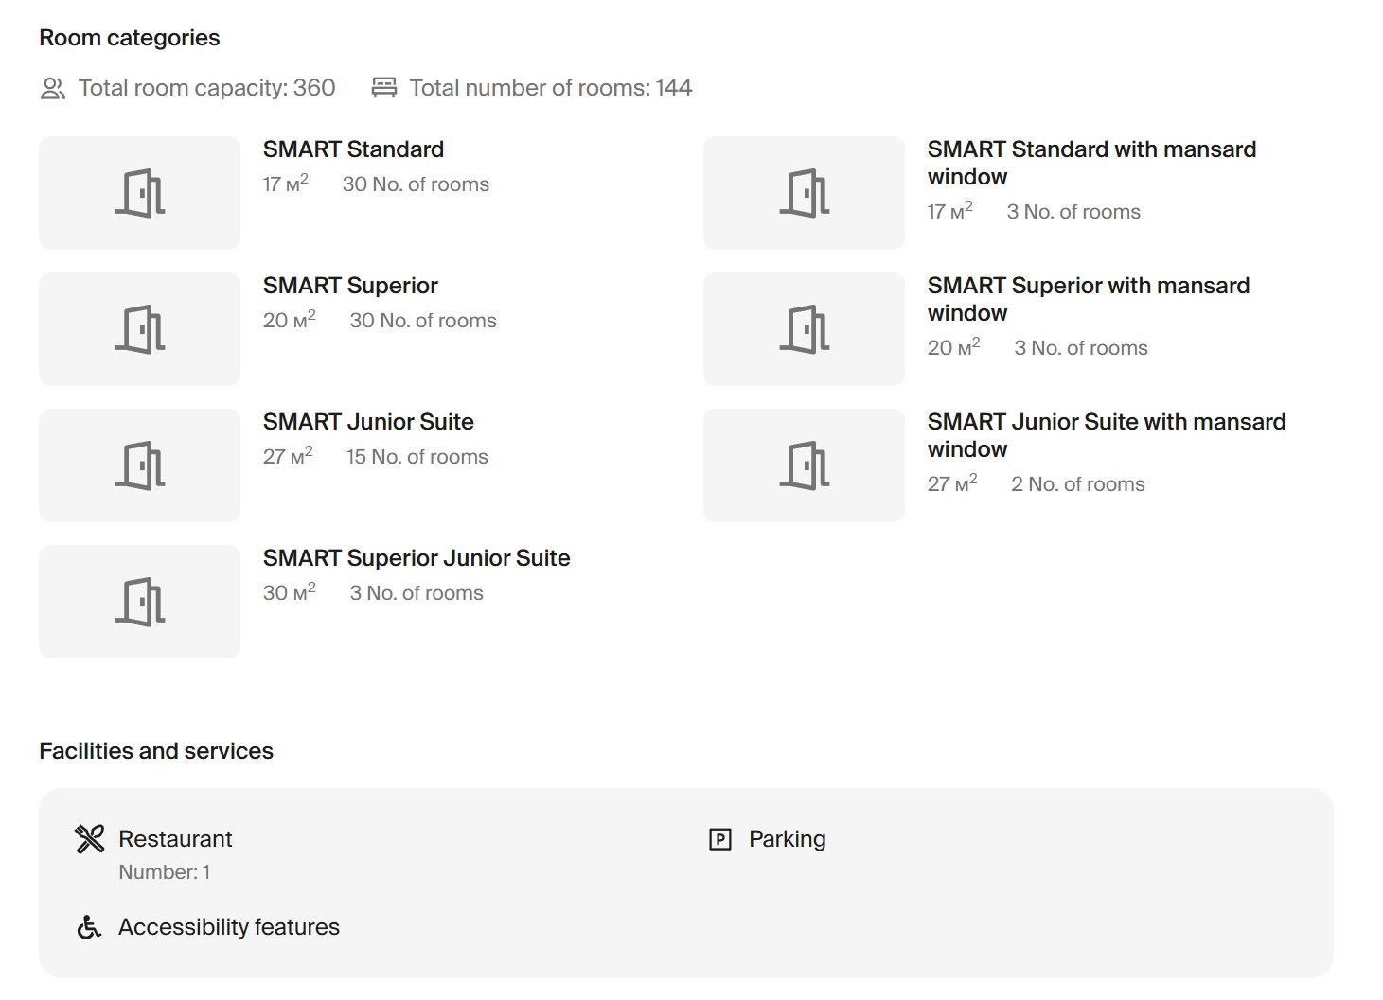This screenshot has width=1383, height=1000.
Task: Open the SMART Junior Suite room thumbnail
Action: [x=139, y=465]
